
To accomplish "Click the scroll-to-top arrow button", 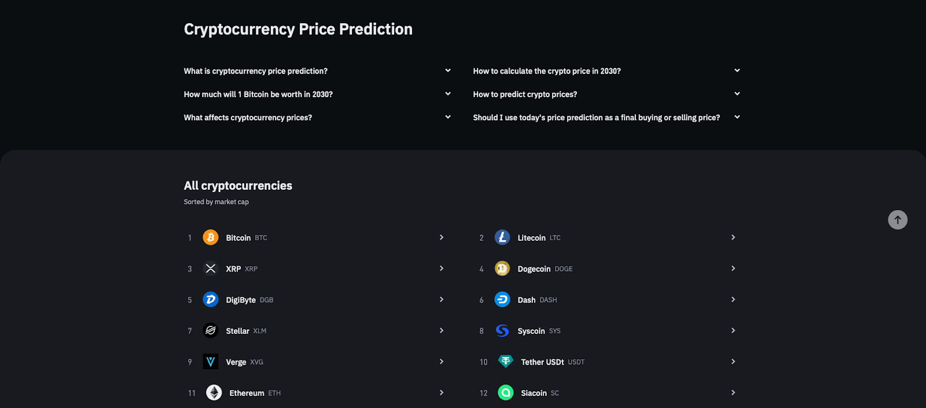I will tap(897, 220).
